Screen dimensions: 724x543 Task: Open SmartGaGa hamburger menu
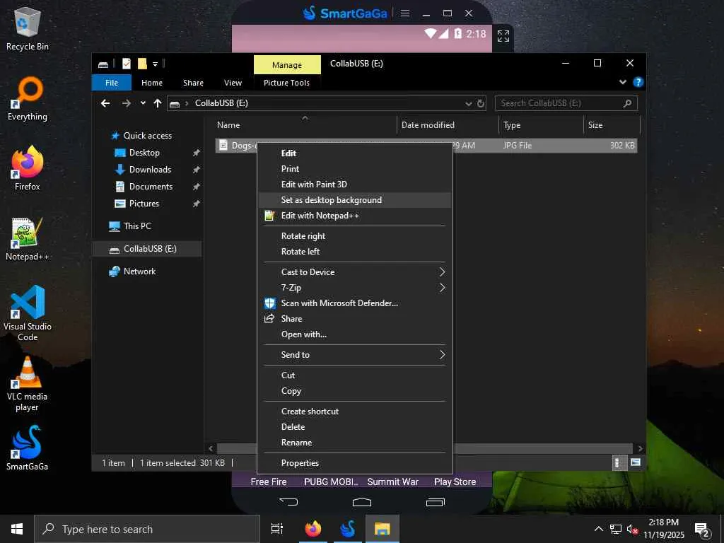405,13
